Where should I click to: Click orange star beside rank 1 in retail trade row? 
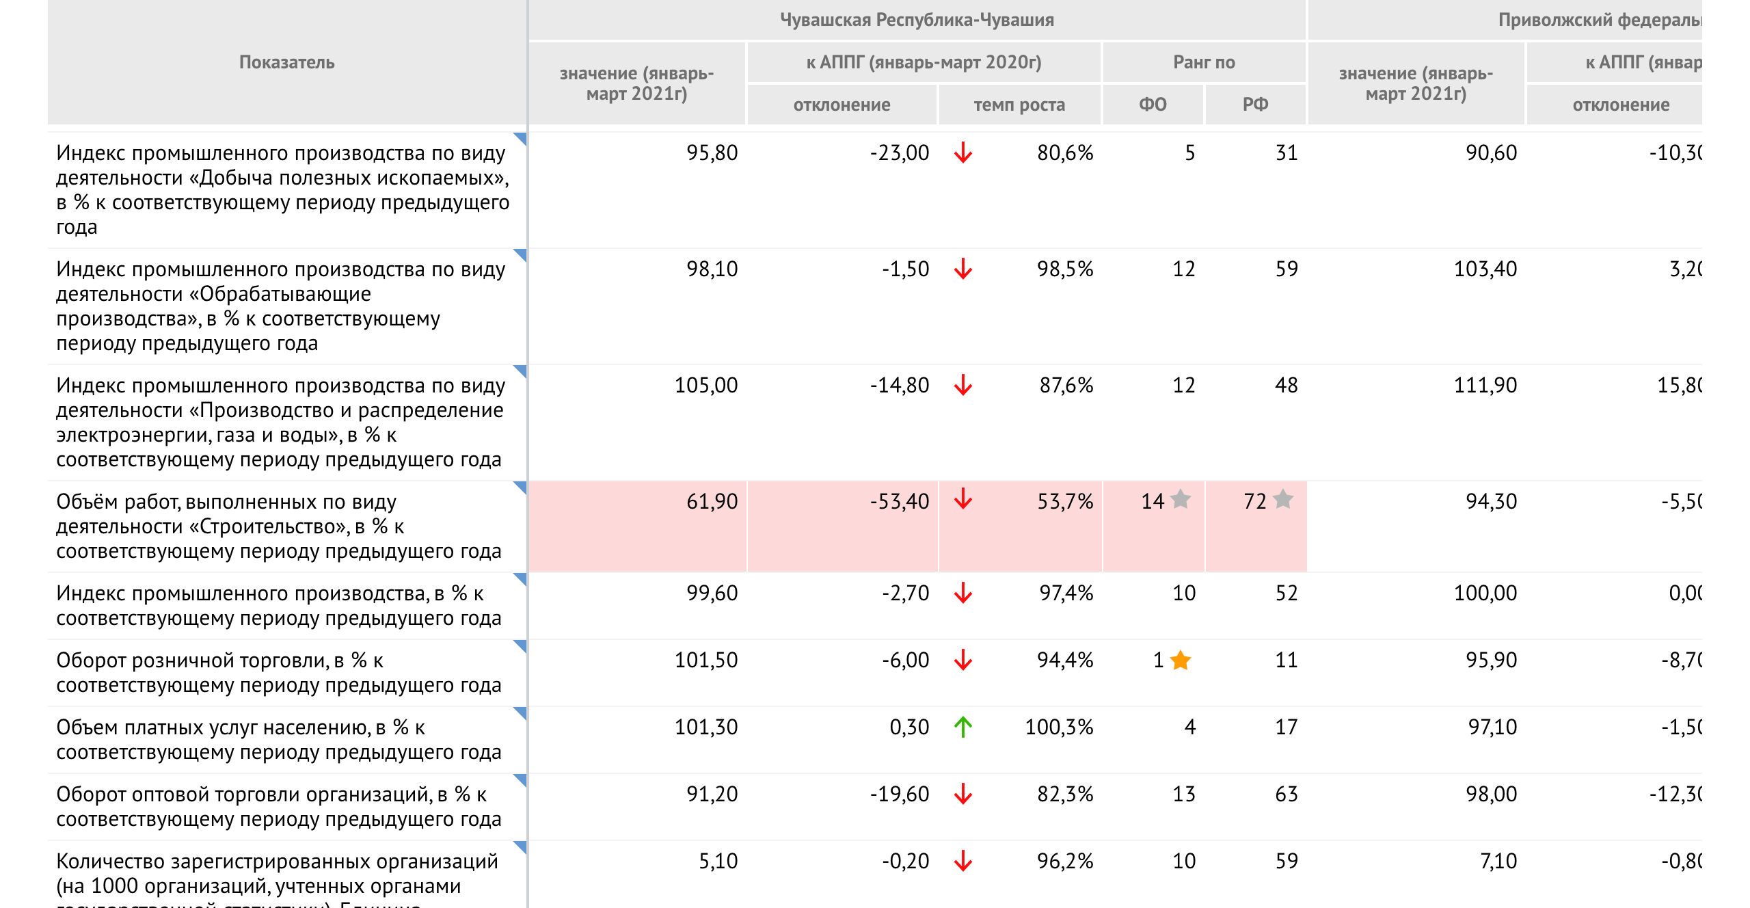pyautogui.click(x=1181, y=660)
